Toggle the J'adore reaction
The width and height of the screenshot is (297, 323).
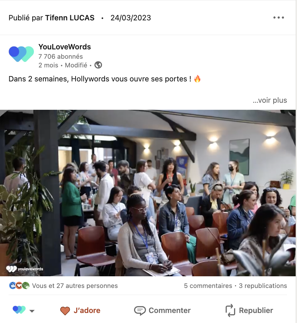(x=80, y=311)
